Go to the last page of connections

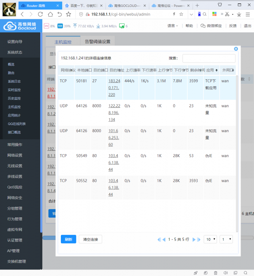[199, 239]
